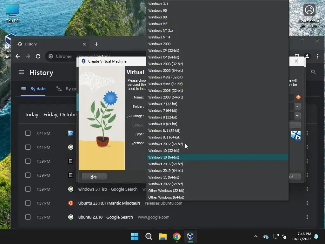
Task: Click Help button in Create Virtual Machine
Action: (94, 177)
